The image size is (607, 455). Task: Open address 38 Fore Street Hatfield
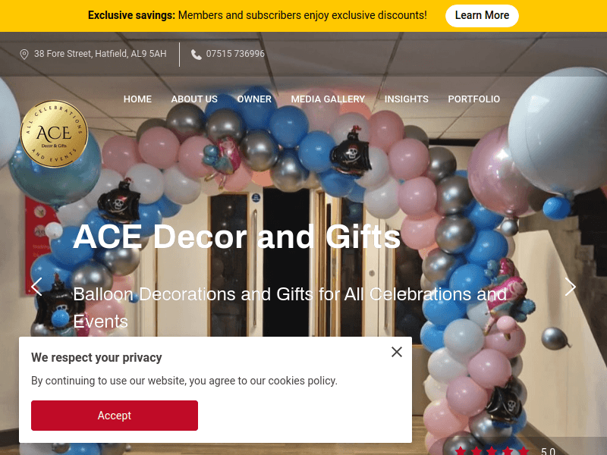99,54
